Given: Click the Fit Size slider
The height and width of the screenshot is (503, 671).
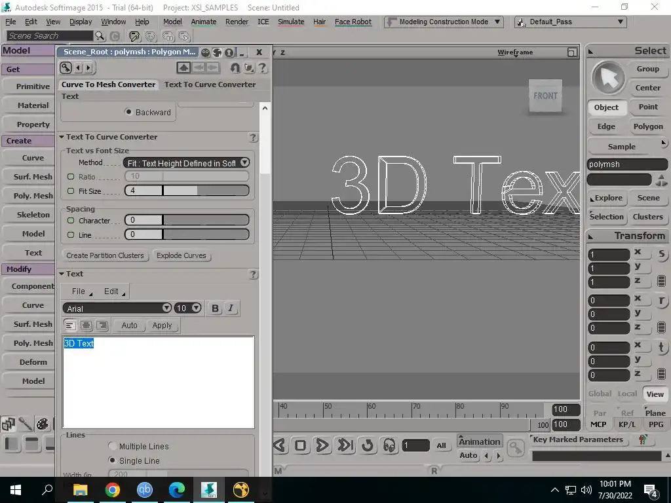Looking at the screenshot, I should tap(187, 191).
